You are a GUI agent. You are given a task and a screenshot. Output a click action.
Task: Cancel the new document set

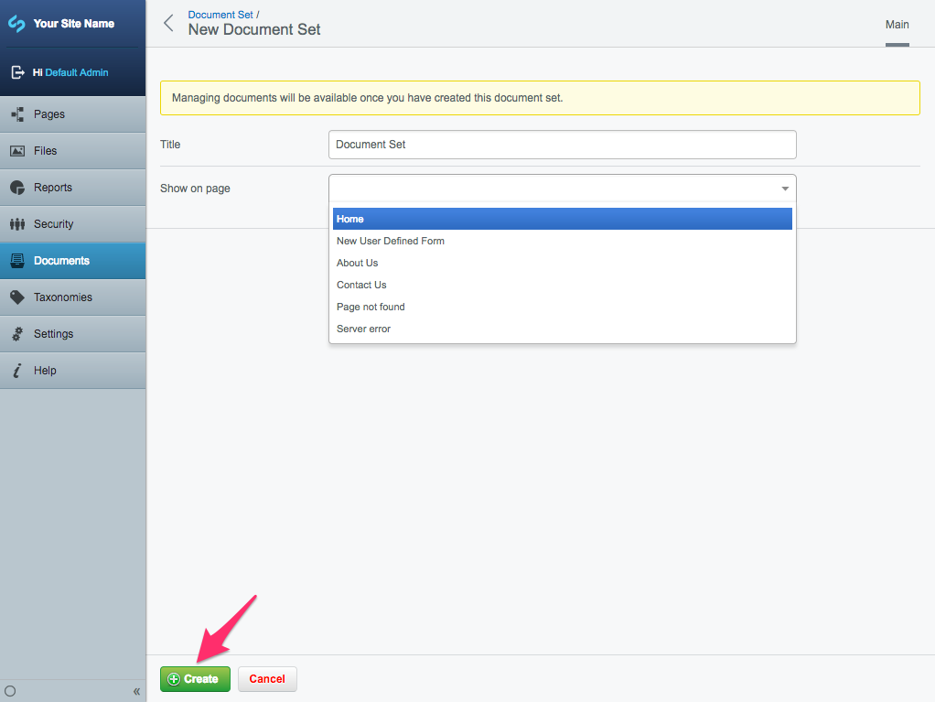pos(266,678)
